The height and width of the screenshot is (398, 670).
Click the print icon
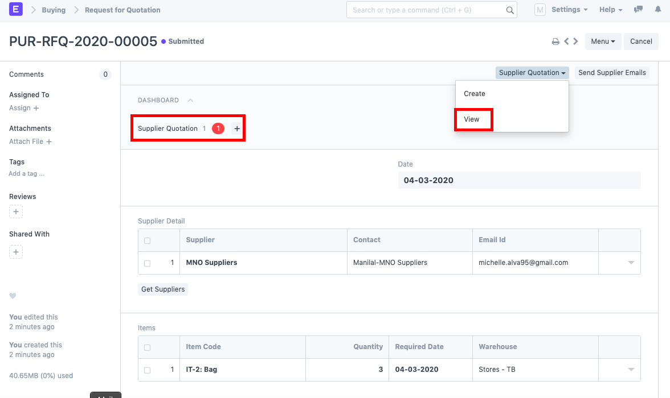coord(555,42)
